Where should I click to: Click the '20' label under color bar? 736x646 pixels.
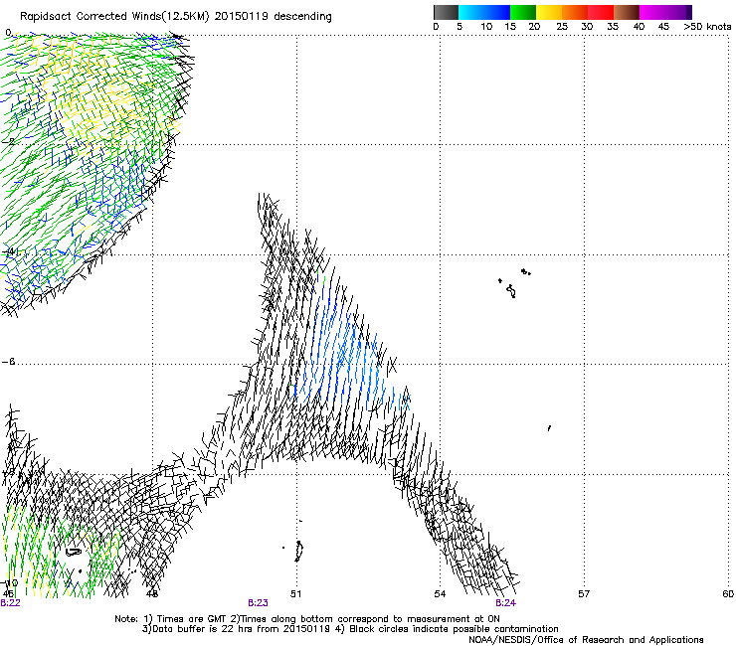pyautogui.click(x=534, y=27)
